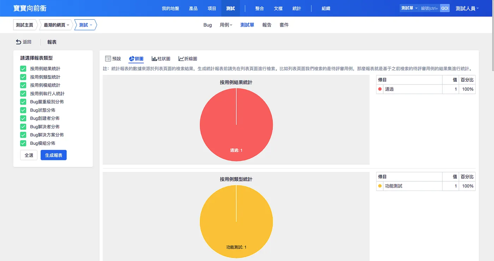Go to the 測試單 subnavigation tab
The height and width of the screenshot is (261, 494).
247,25
